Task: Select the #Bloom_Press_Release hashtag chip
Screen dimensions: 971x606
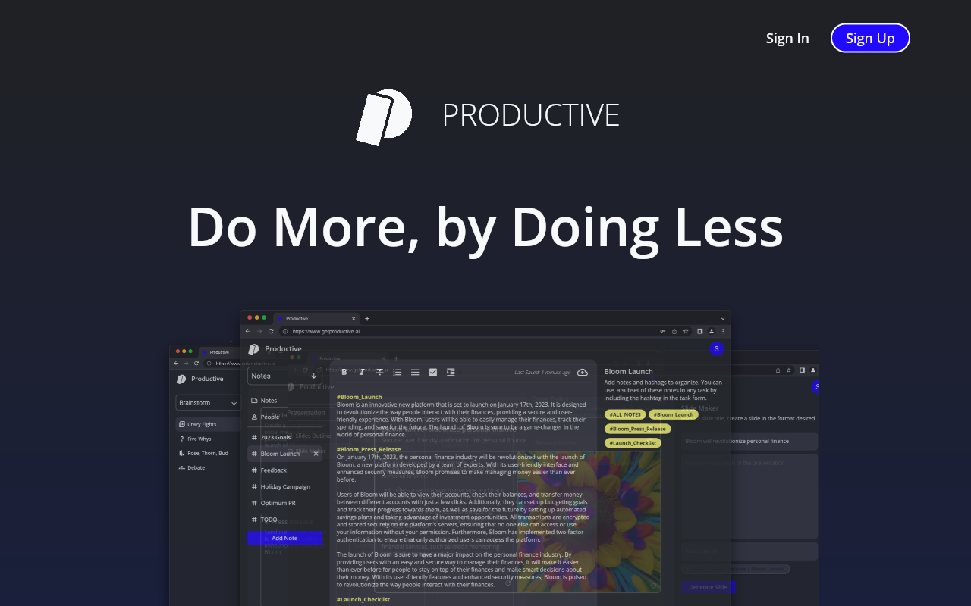Action: [x=637, y=429]
